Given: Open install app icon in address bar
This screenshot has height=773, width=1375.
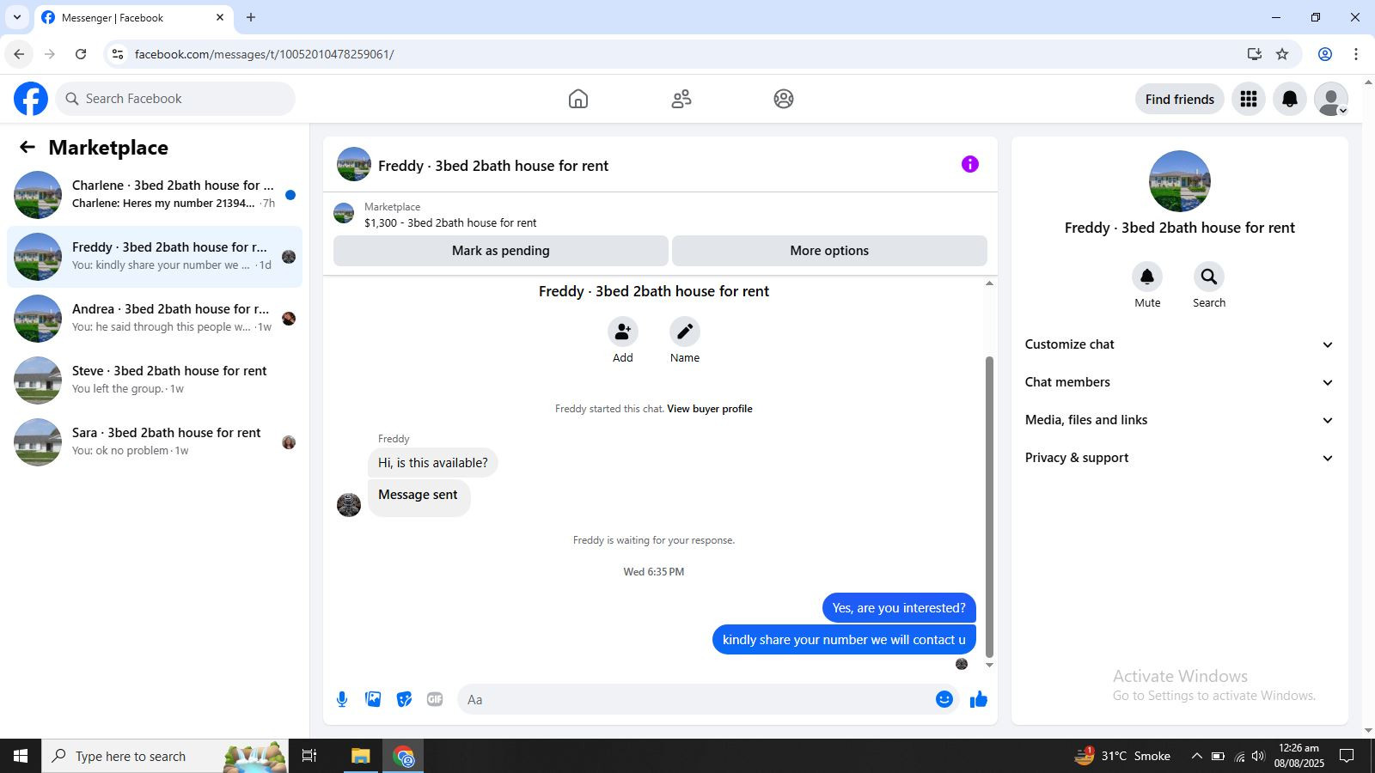Looking at the screenshot, I should pyautogui.click(x=1255, y=54).
